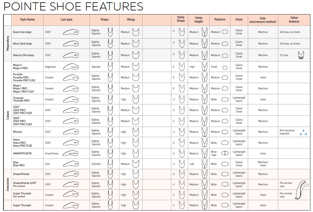
Task: Click the DreamPointe 2007 Pre-arched style name
Action: pyautogui.click(x=25, y=184)
